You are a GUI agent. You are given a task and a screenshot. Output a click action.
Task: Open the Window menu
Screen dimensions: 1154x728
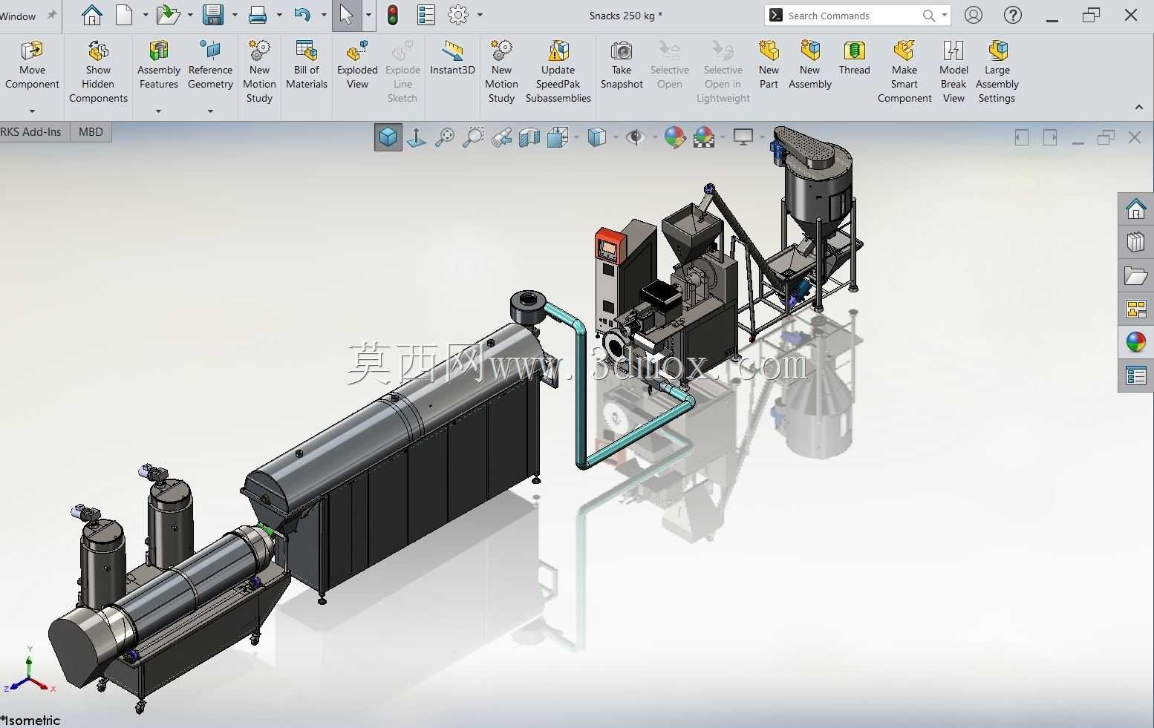(18, 16)
